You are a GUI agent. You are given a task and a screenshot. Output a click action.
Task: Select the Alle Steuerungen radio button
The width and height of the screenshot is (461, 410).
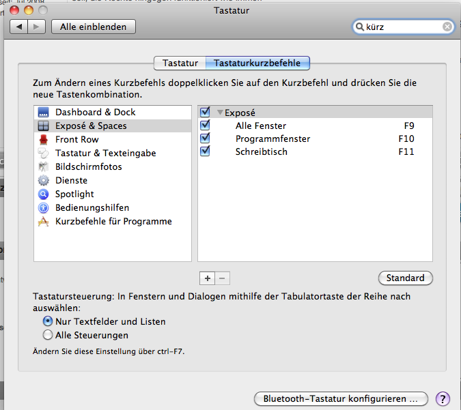point(48,335)
